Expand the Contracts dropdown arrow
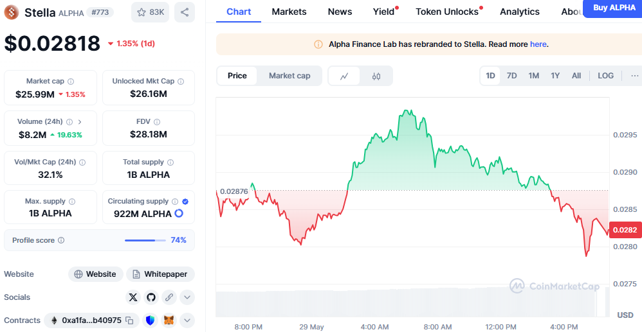Image resolution: width=642 pixels, height=332 pixels. click(187, 320)
